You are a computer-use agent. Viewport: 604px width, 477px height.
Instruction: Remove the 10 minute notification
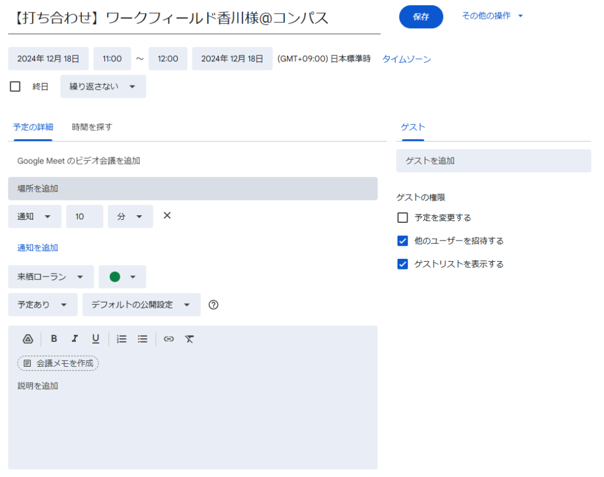point(167,216)
